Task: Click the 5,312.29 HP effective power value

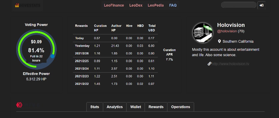Action: (36, 79)
